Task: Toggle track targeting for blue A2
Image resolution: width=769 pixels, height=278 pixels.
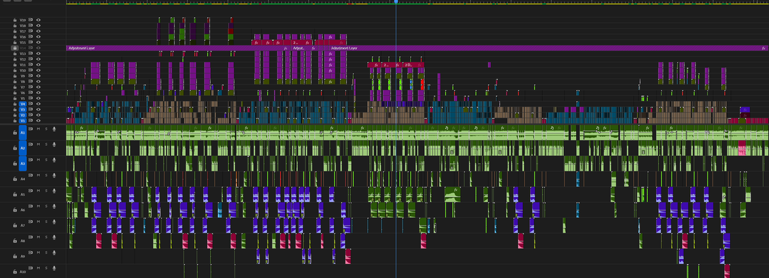Action: click(22, 148)
